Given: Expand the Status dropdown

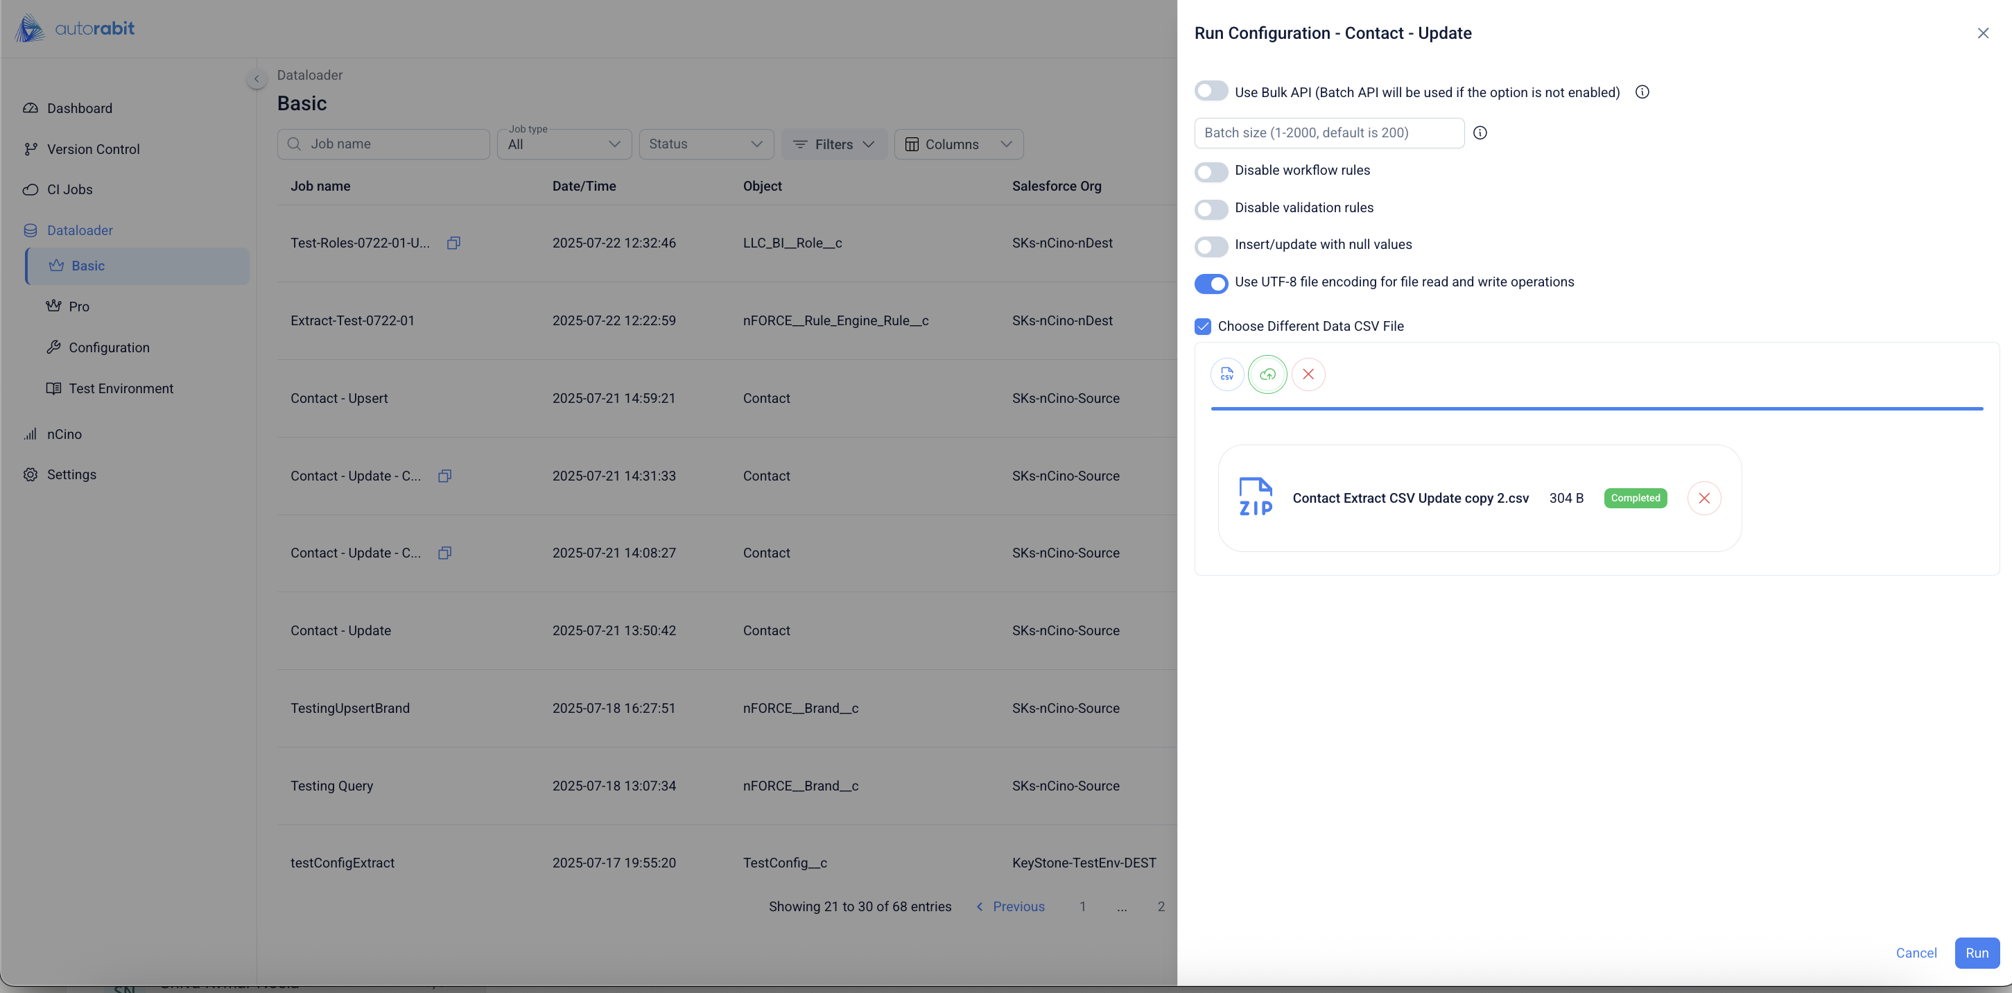Looking at the screenshot, I should (x=705, y=144).
